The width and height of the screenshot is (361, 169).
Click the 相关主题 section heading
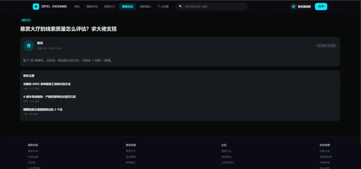pyautogui.click(x=29, y=76)
